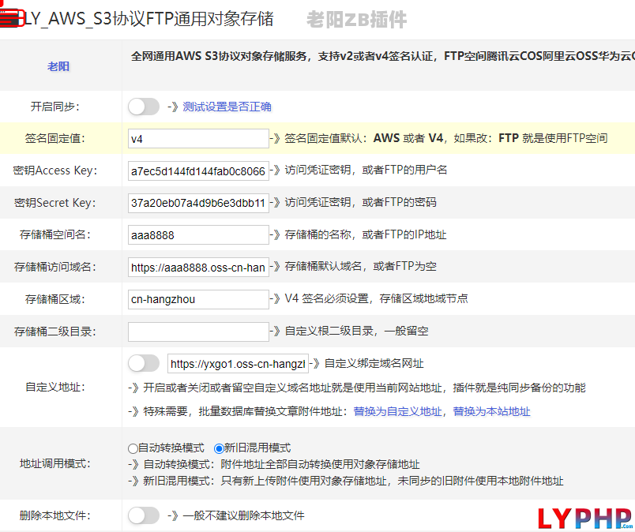Click the 存储桶访问域名 input field
Image resolution: width=635 pixels, height=532 pixels.
(198, 268)
